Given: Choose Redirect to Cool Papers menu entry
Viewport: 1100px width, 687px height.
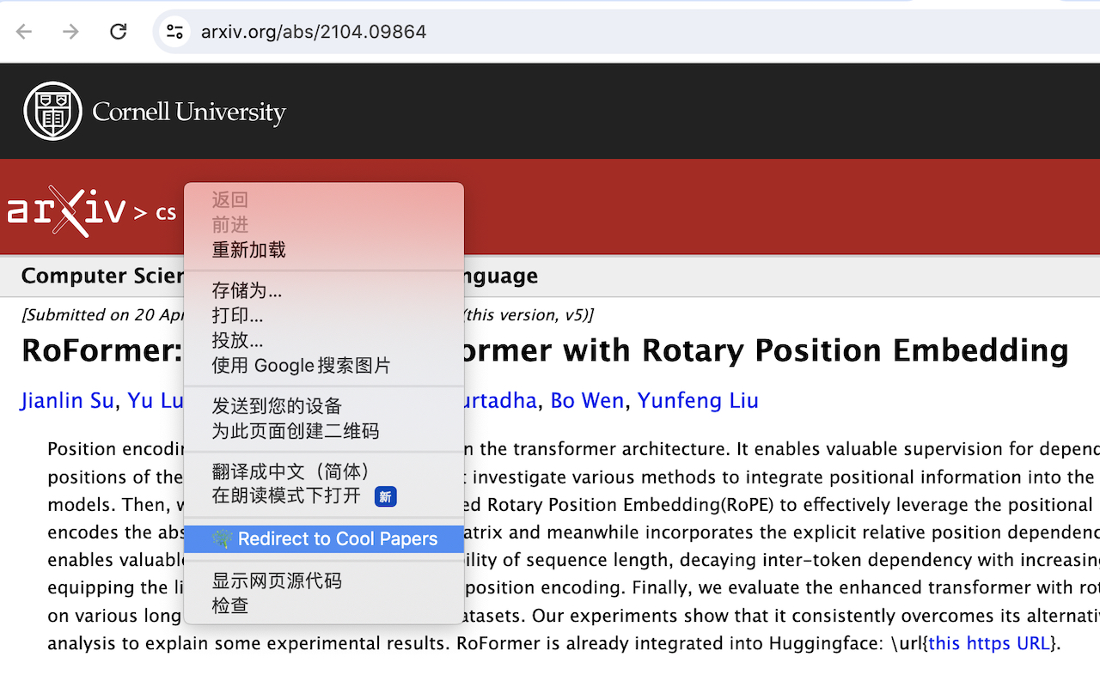Looking at the screenshot, I should (324, 539).
